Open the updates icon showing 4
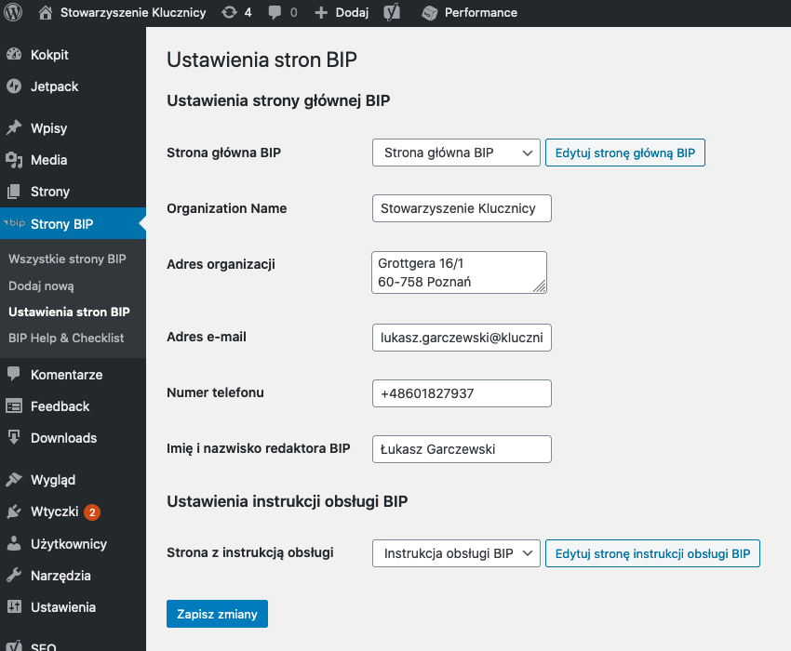The width and height of the screenshot is (791, 651). coord(230,13)
